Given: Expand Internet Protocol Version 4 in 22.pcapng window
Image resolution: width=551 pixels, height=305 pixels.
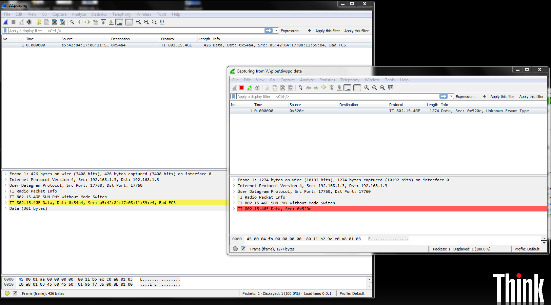Looking at the screenshot, I should pyautogui.click(x=6, y=180).
